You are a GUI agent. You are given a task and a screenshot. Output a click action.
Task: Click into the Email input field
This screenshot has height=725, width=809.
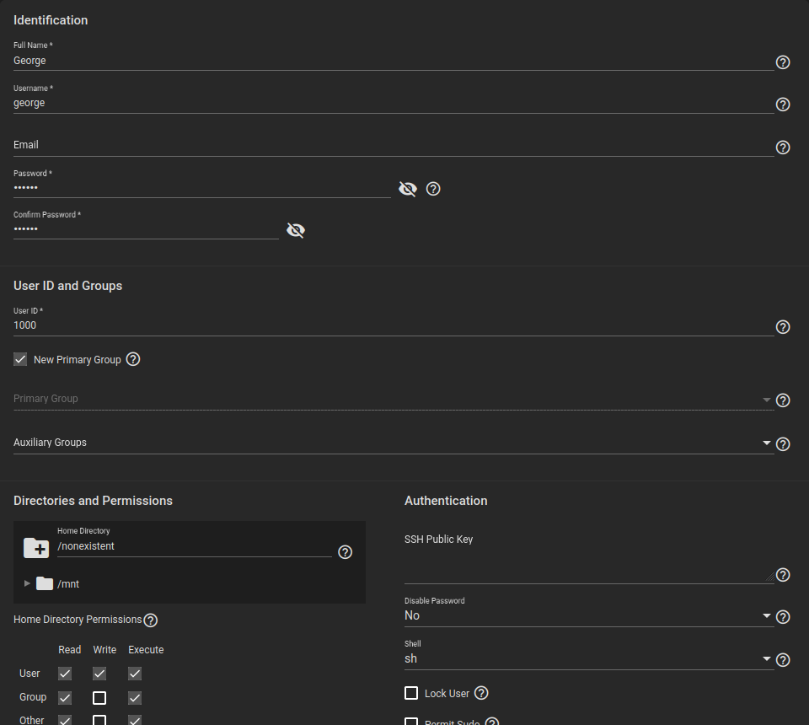click(x=393, y=145)
